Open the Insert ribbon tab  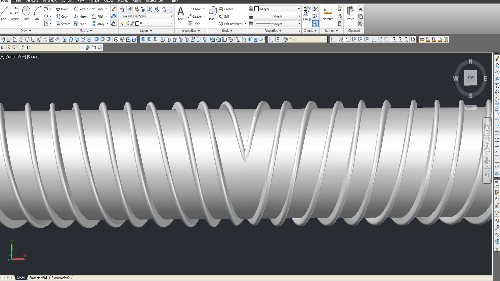[x=17, y=1]
